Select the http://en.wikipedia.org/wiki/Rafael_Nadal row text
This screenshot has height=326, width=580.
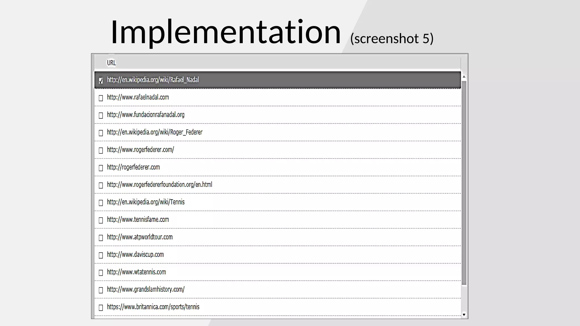coord(153,80)
